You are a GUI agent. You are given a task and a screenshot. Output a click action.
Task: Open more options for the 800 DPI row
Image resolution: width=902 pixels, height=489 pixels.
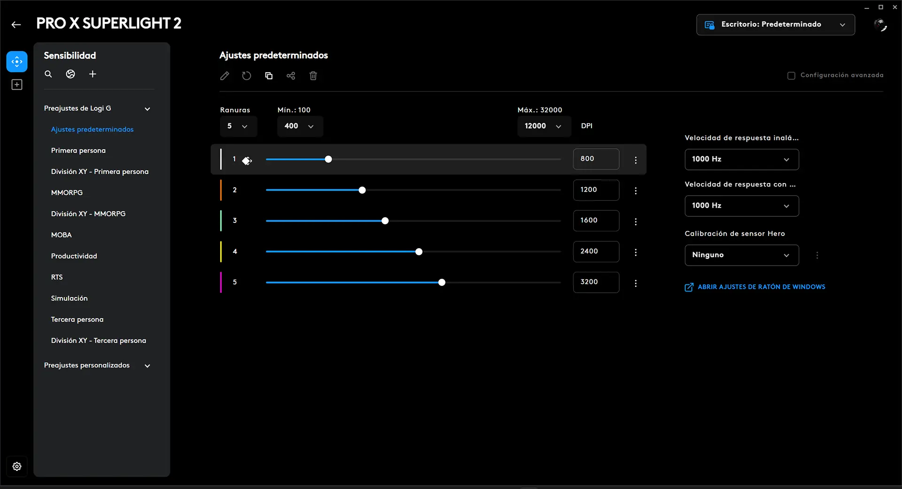[x=636, y=160]
